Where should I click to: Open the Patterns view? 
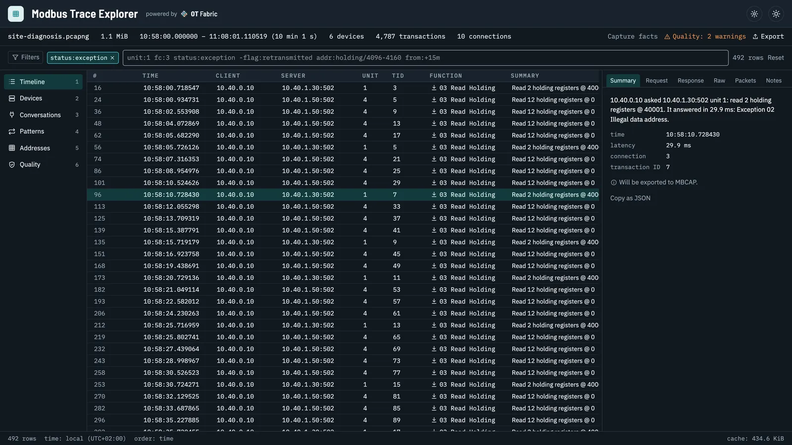tap(43, 132)
